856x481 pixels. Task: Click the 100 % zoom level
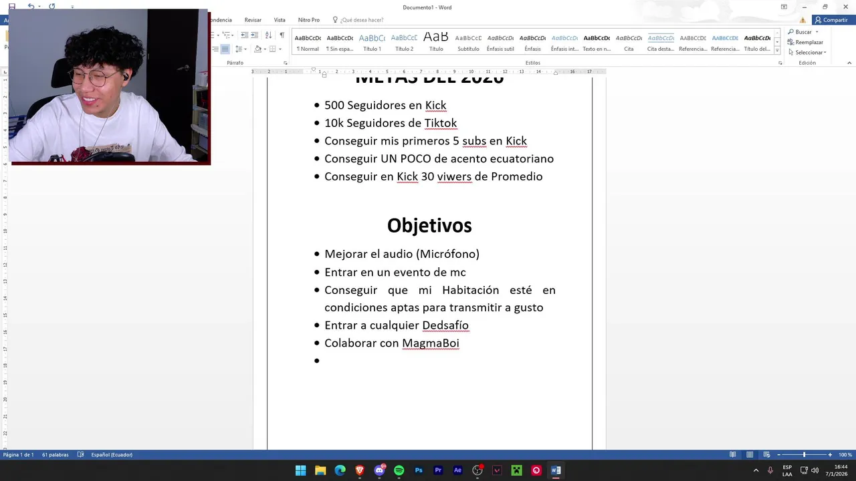click(845, 455)
